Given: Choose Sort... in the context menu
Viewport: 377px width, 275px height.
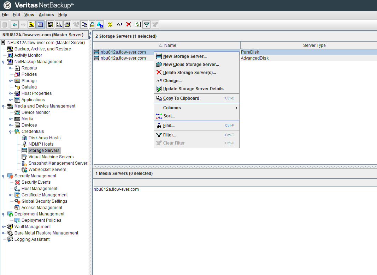Looking at the screenshot, I should 196,116.
